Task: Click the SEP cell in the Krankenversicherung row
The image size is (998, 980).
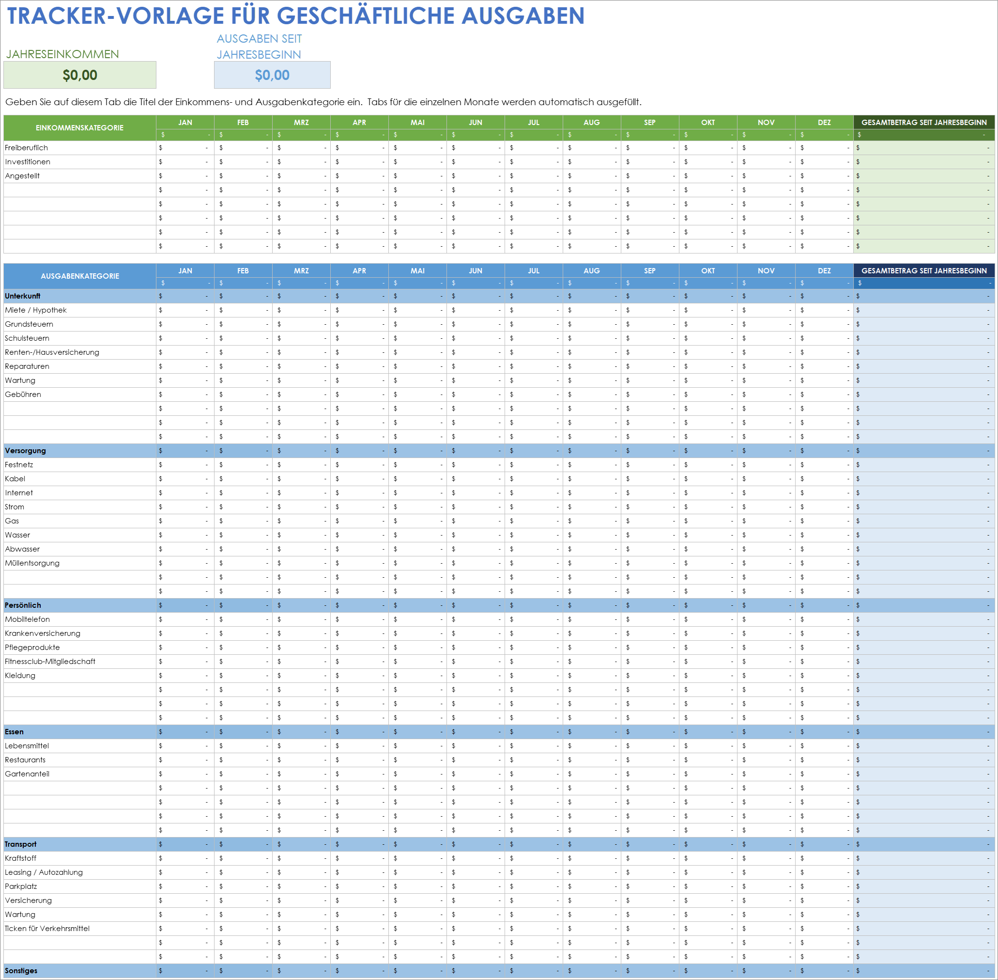Action: [x=650, y=633]
